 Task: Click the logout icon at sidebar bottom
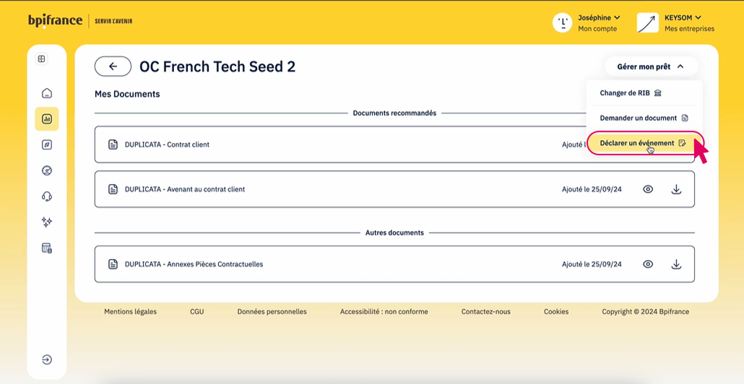tap(47, 359)
